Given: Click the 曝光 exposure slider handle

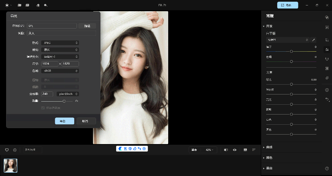Looking at the screenshot, I should coord(291,84).
